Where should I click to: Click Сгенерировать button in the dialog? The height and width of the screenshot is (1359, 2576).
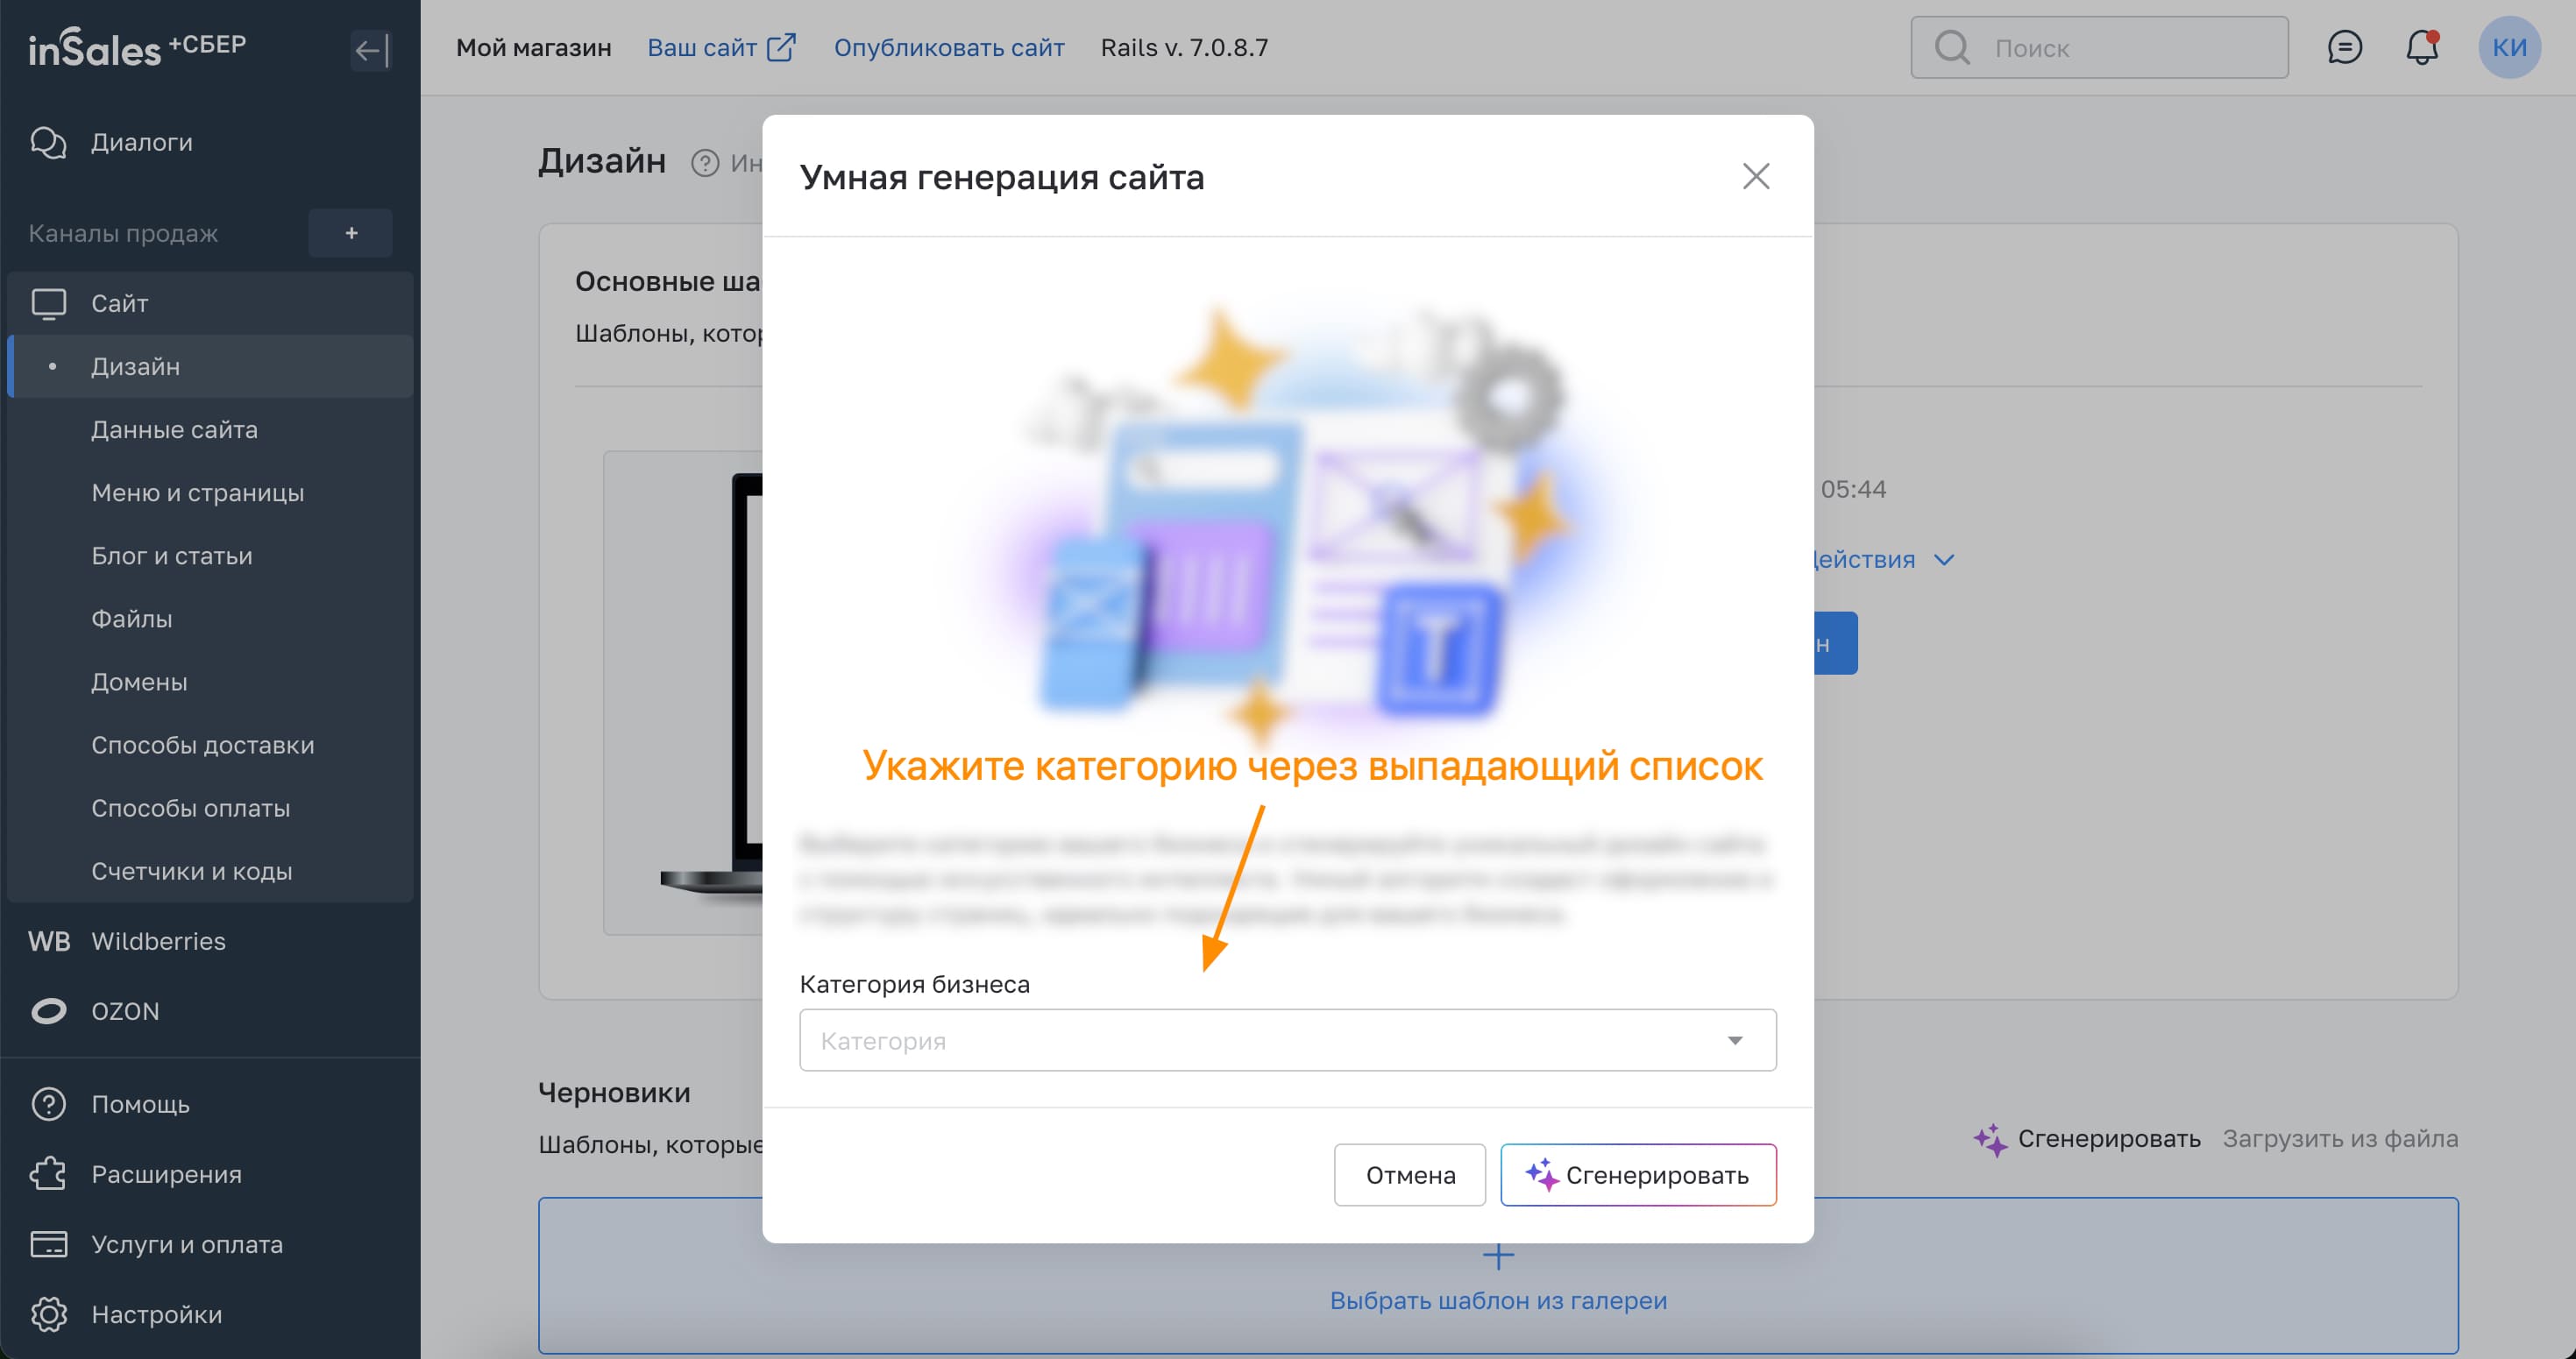click(1638, 1175)
